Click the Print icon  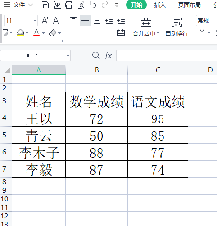coord(69,5)
